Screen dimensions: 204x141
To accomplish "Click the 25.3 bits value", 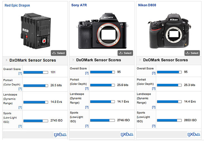I will 190,85.
